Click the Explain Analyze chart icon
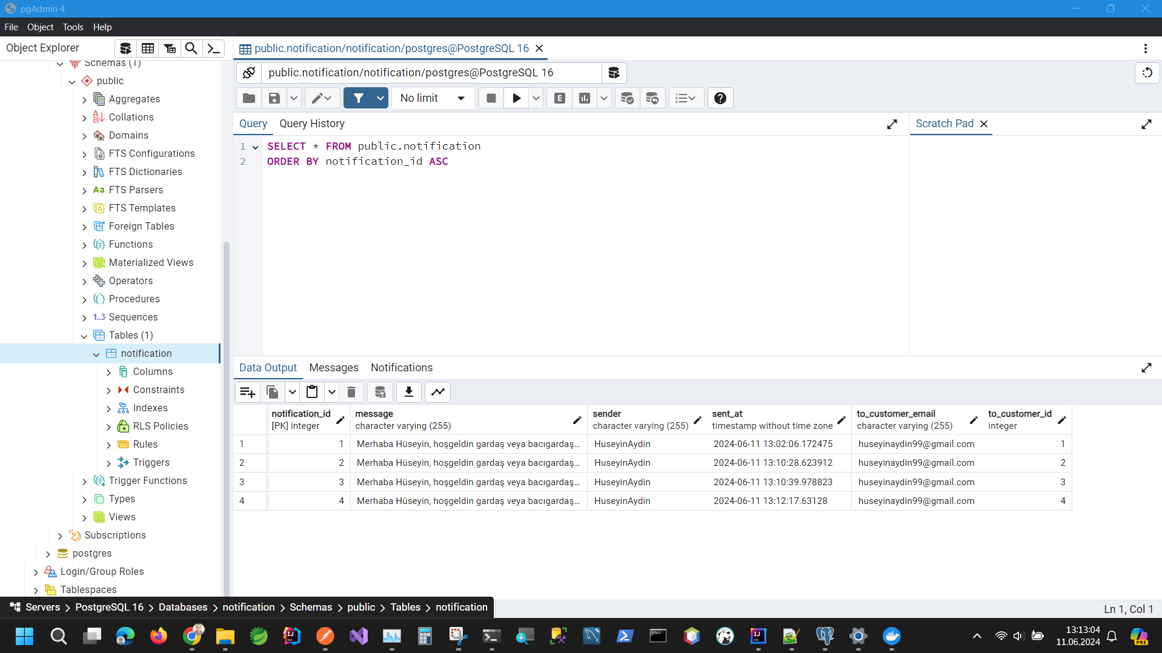 (x=585, y=98)
